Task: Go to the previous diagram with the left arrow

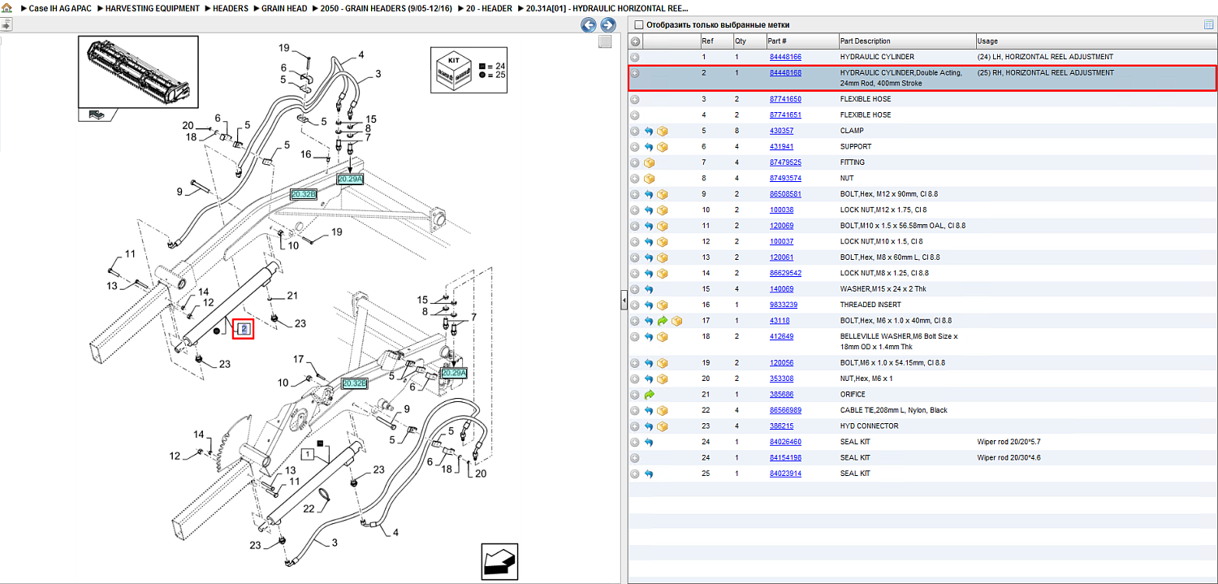Action: [x=589, y=25]
